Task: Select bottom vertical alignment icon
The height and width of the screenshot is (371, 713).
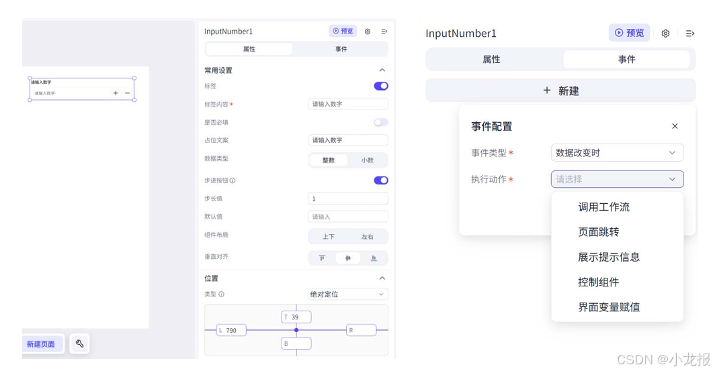Action: 374,258
